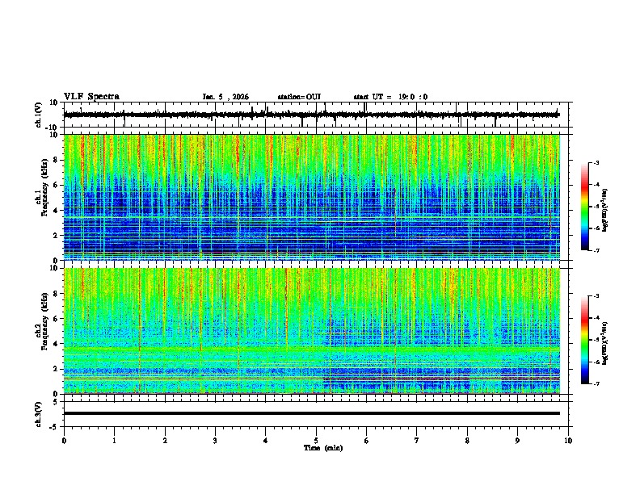
Task: Click tick label "9" on the Time axis
Action: tap(517, 441)
